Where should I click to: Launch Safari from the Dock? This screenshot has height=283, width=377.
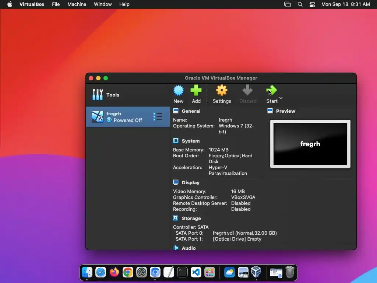(x=101, y=272)
